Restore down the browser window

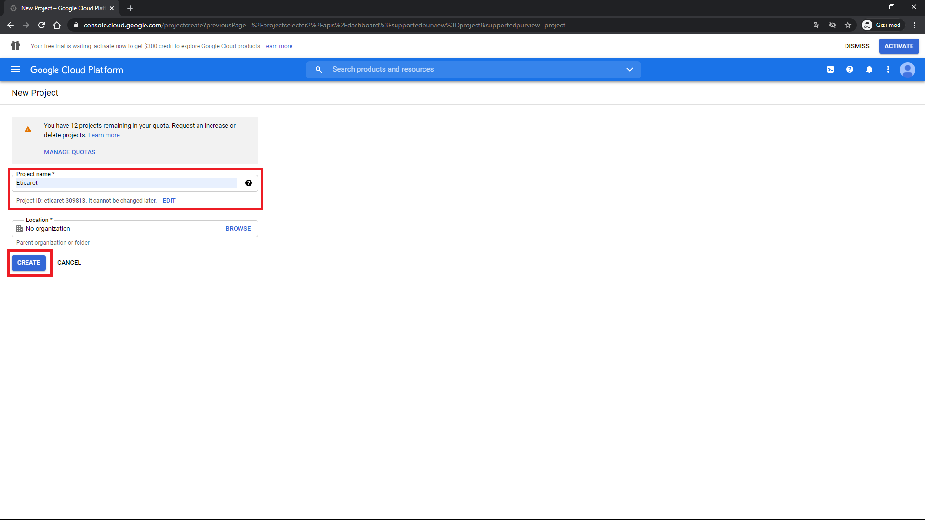892,7
